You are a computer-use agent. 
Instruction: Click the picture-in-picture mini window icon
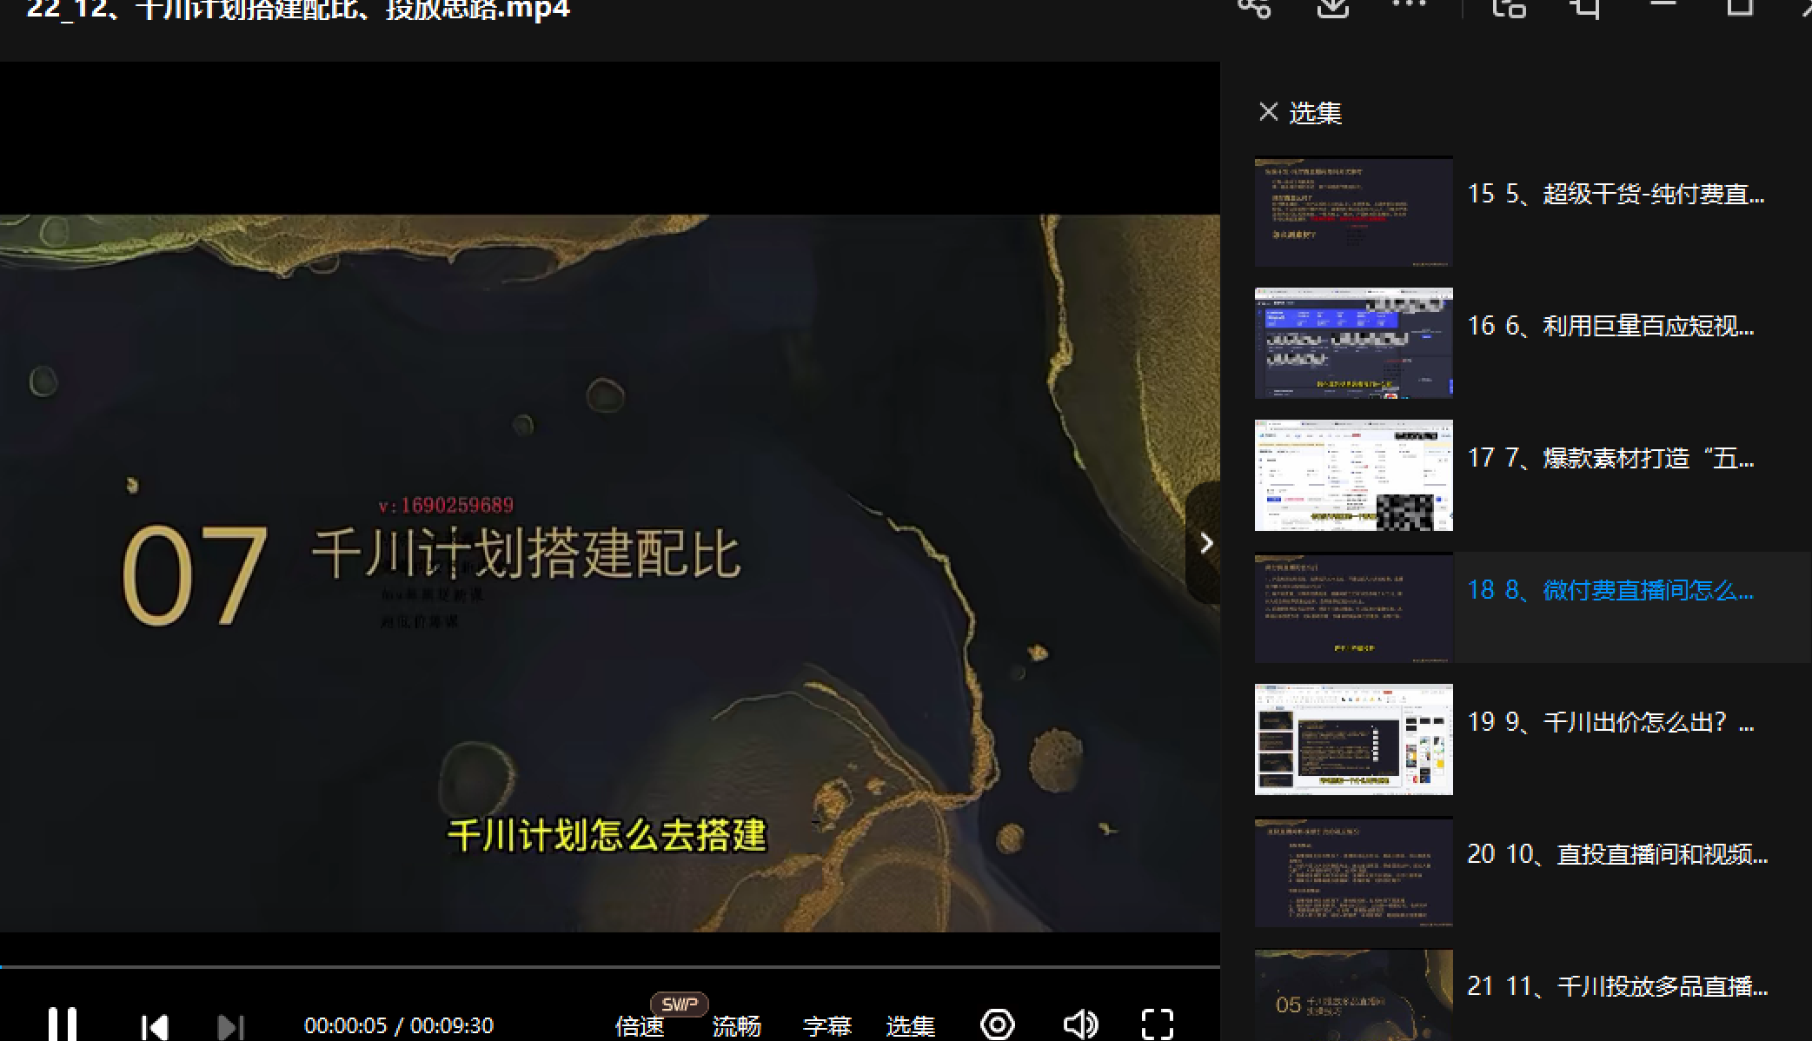coord(1510,9)
